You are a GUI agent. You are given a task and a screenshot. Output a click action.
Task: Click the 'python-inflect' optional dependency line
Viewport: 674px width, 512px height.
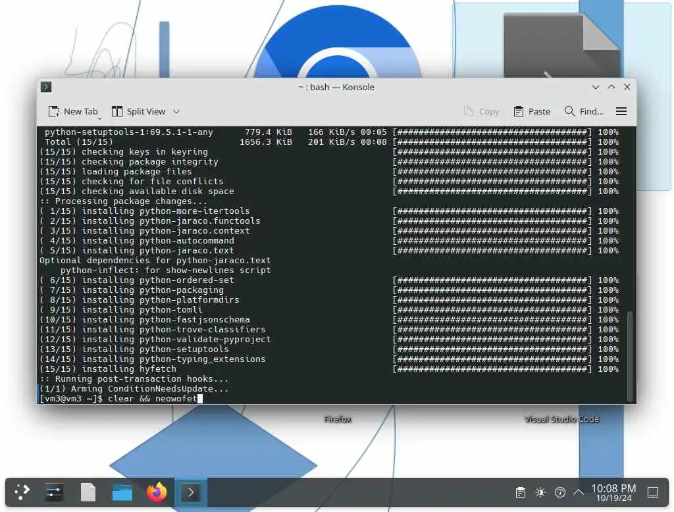click(165, 270)
